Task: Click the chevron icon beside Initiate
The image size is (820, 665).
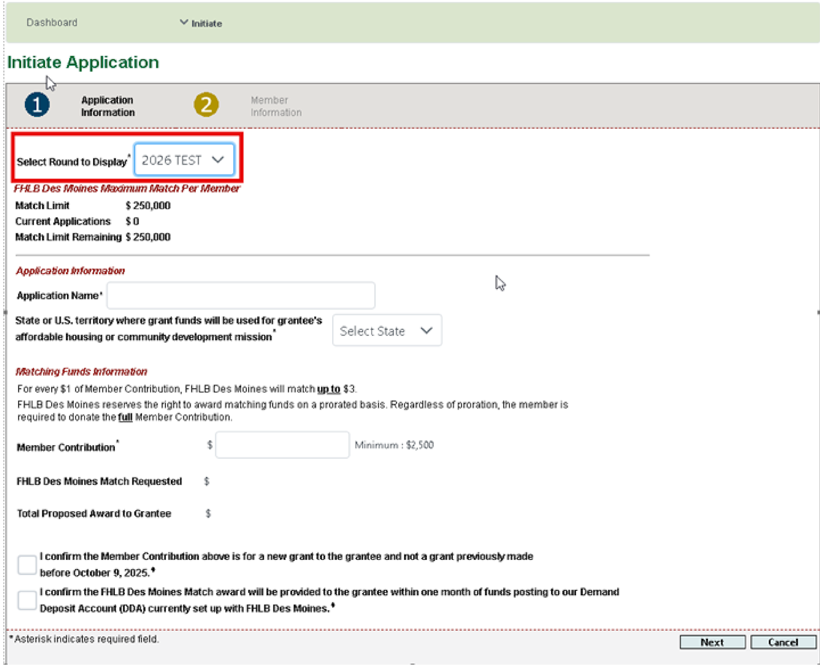Action: point(184,23)
